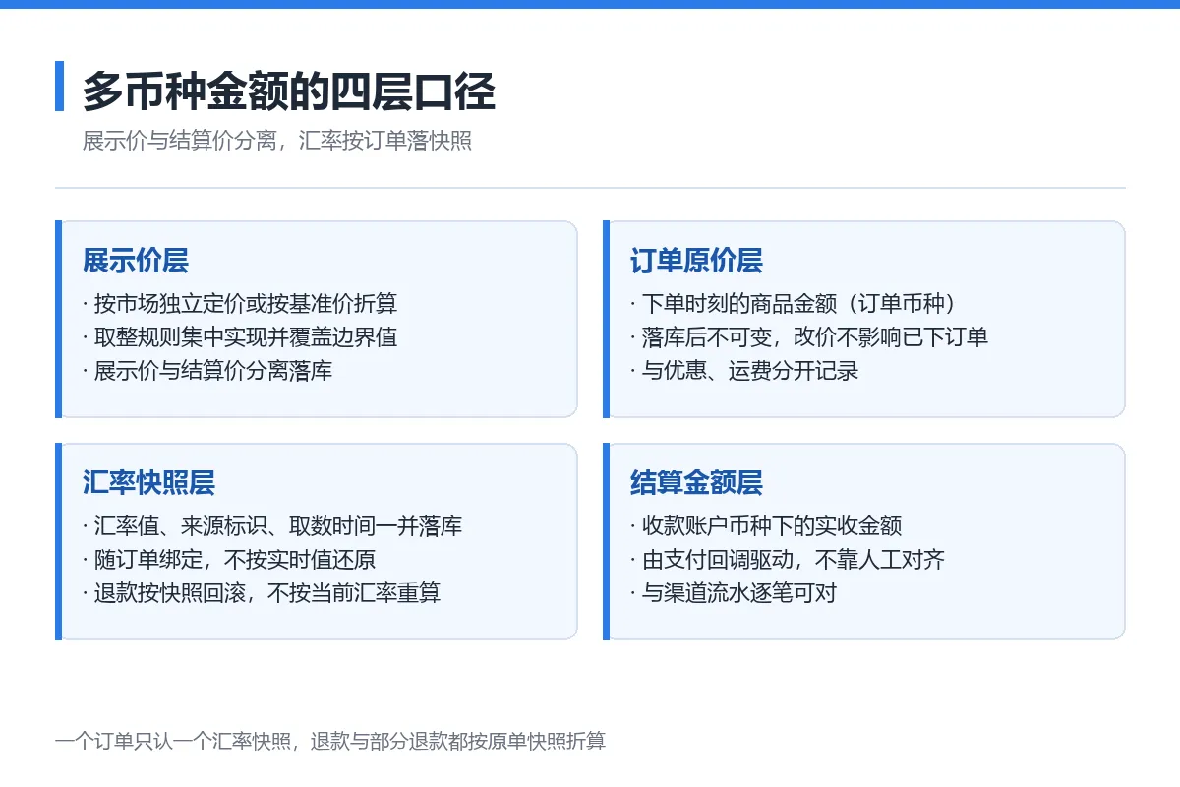1180x787 pixels.
Task: Click the 汇率快照层 card heading
Action: (x=148, y=483)
